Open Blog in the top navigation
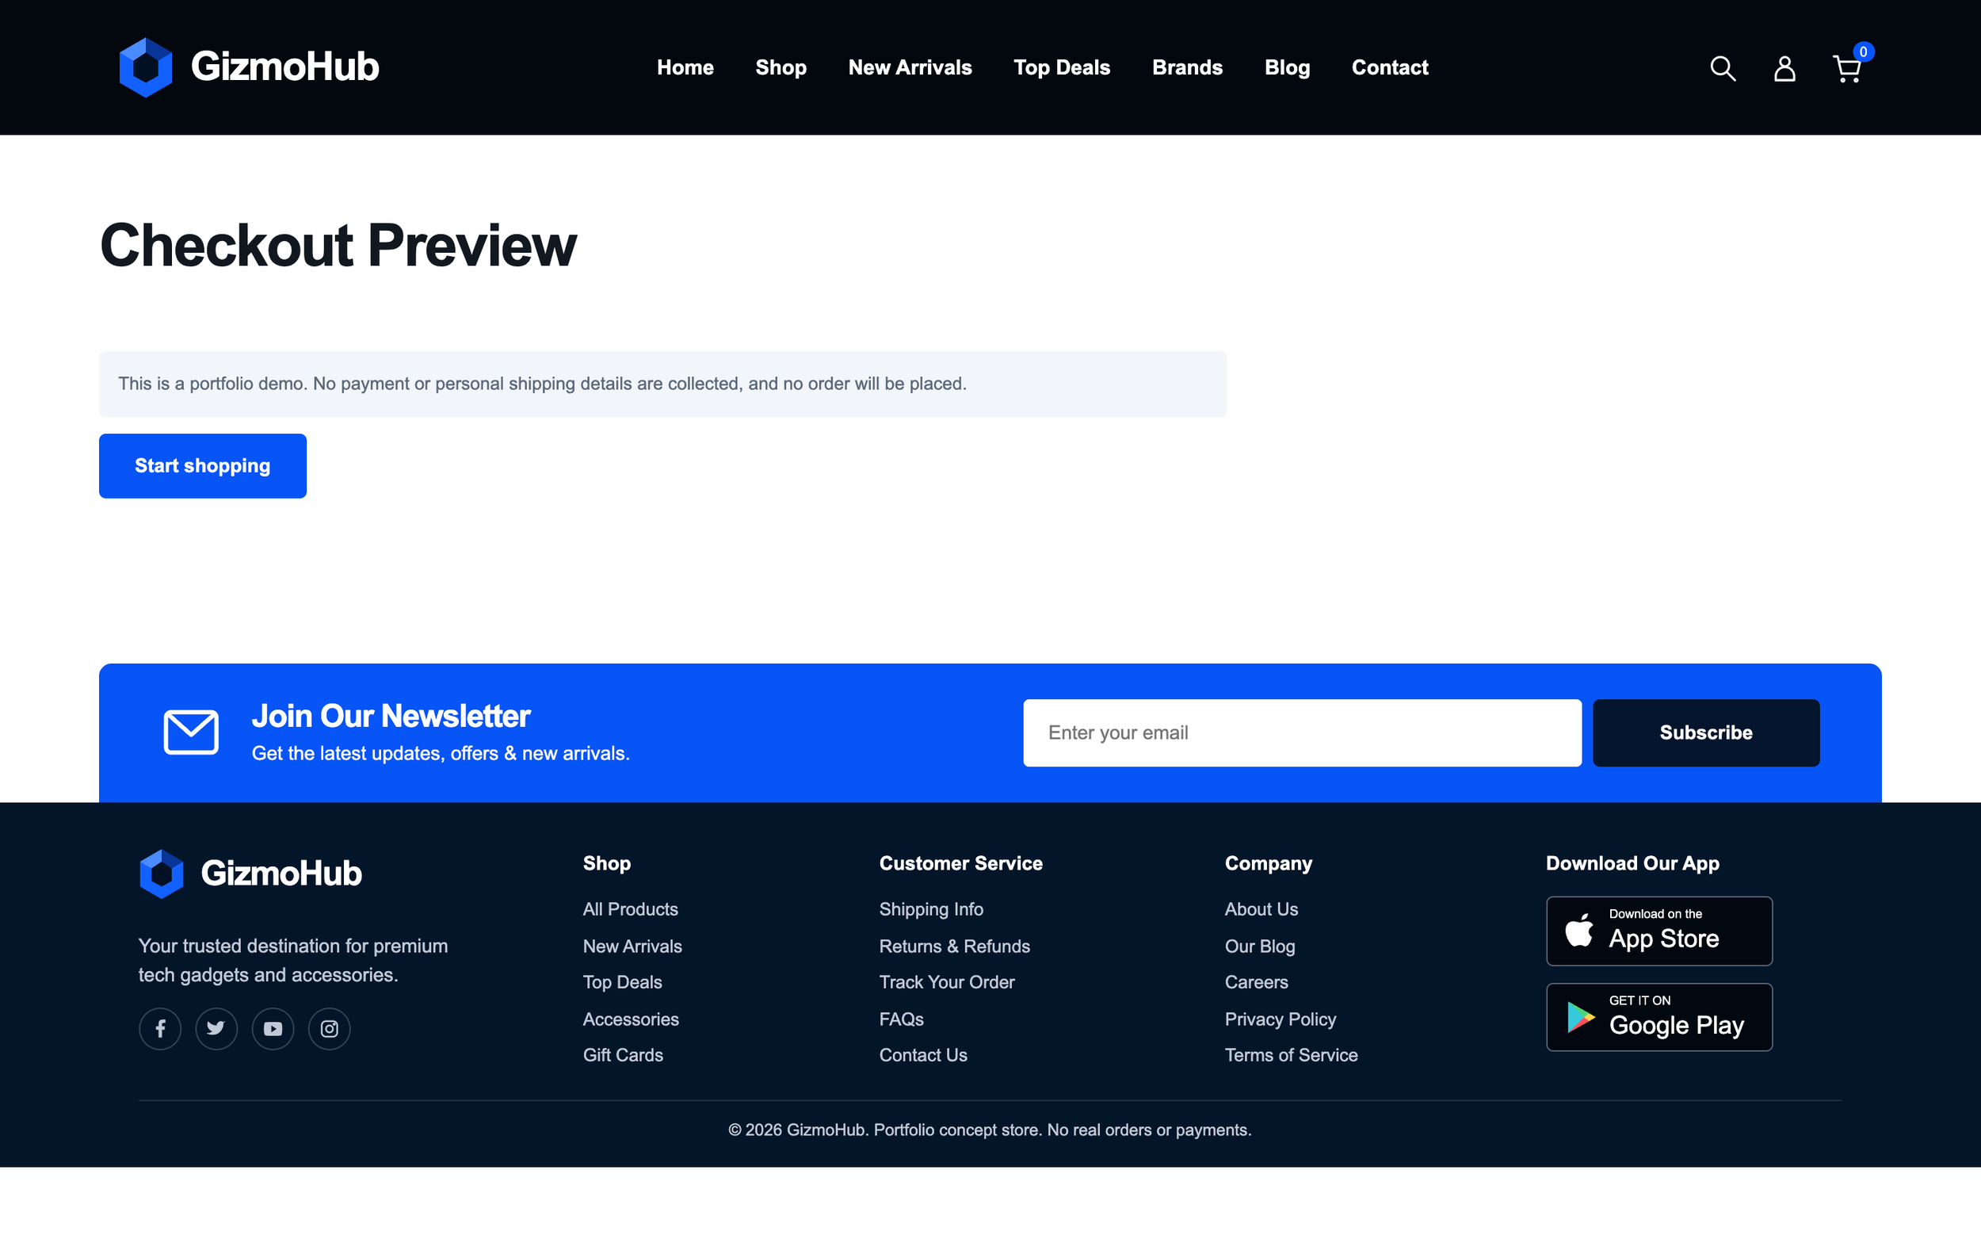This screenshot has width=1981, height=1239. (x=1288, y=68)
